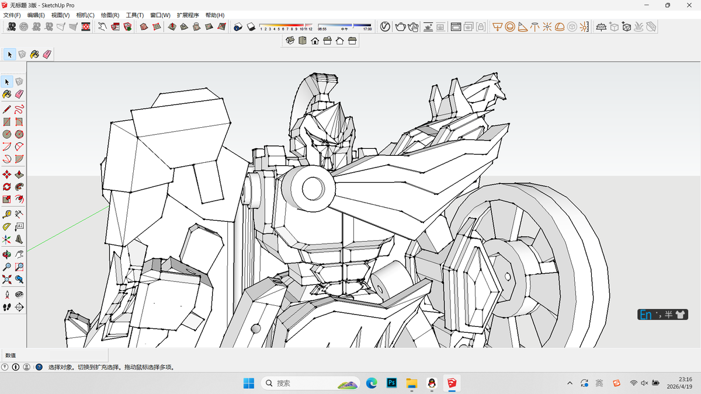Open the 文件(F) menu
Screen dimensions: 701x394
[x=12, y=15]
